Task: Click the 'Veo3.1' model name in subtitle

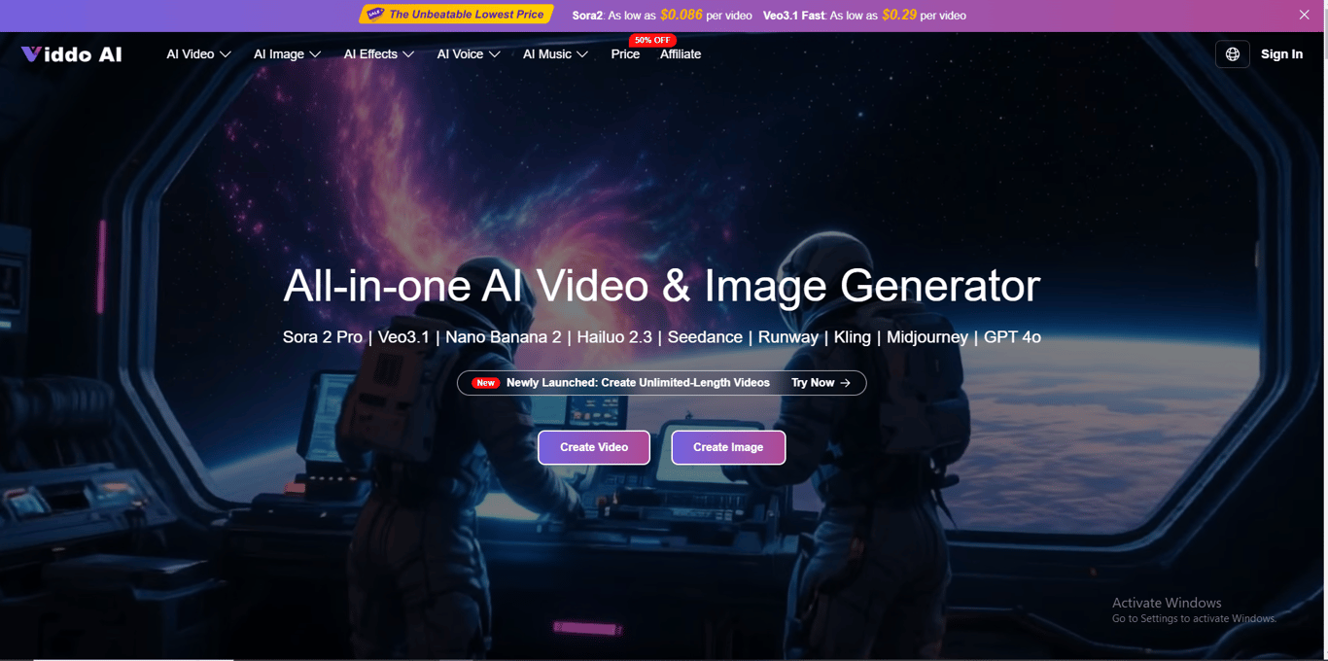Action: 403,337
